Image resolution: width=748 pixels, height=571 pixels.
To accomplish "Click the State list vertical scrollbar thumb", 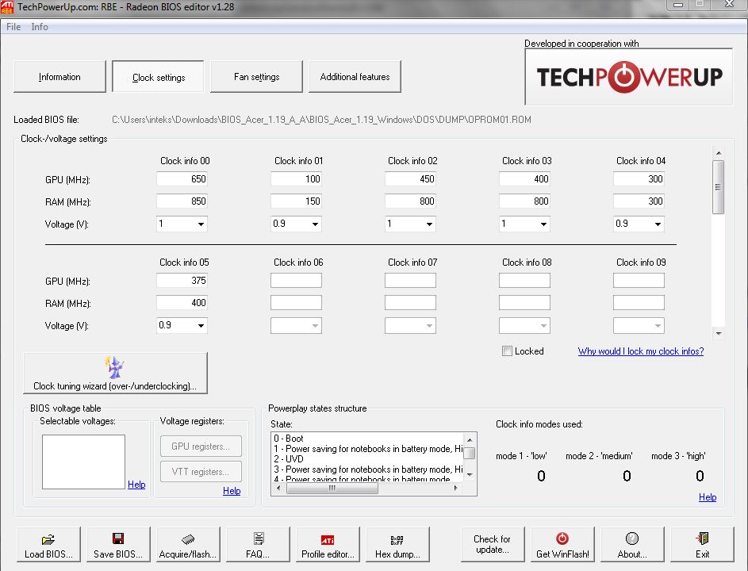I will pyautogui.click(x=470, y=453).
